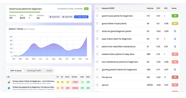Check the 'good starter house plants' row
Screen dimensions: 186x98
tap(97, 23)
